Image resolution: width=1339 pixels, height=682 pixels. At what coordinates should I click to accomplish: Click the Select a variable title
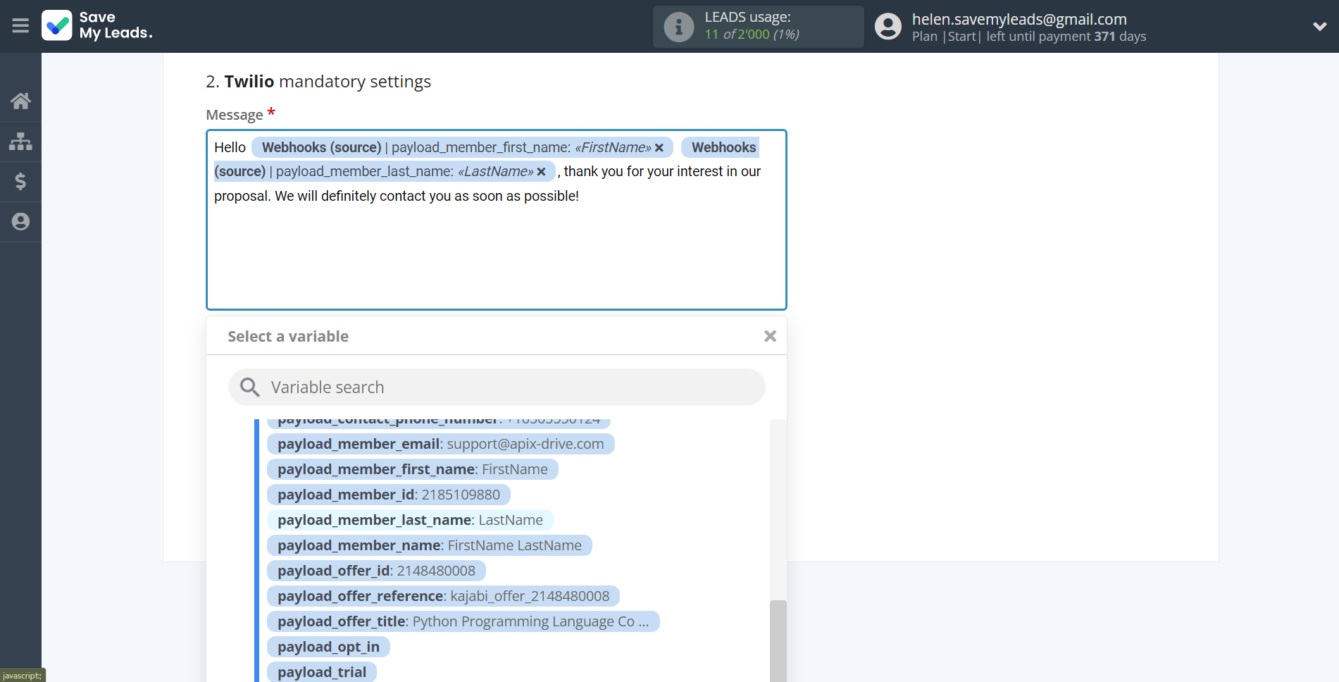(x=288, y=336)
